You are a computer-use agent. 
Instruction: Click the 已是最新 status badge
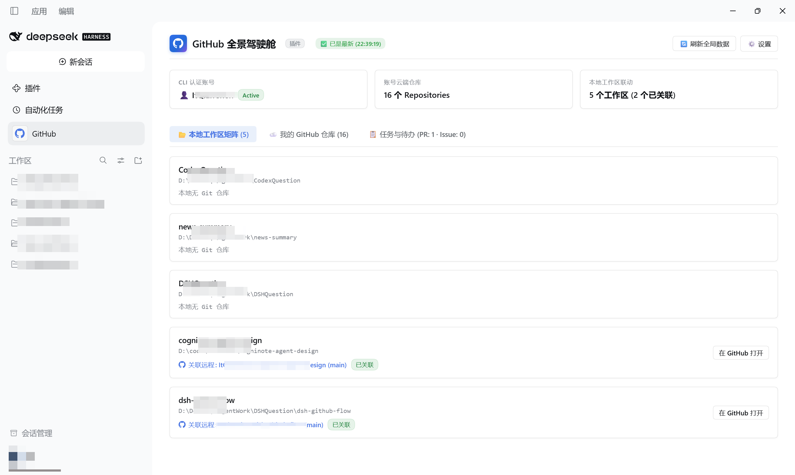(x=350, y=43)
